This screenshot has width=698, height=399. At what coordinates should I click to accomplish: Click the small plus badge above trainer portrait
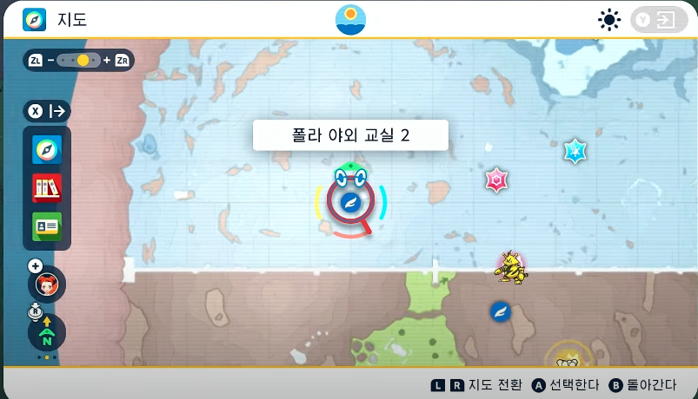35,266
